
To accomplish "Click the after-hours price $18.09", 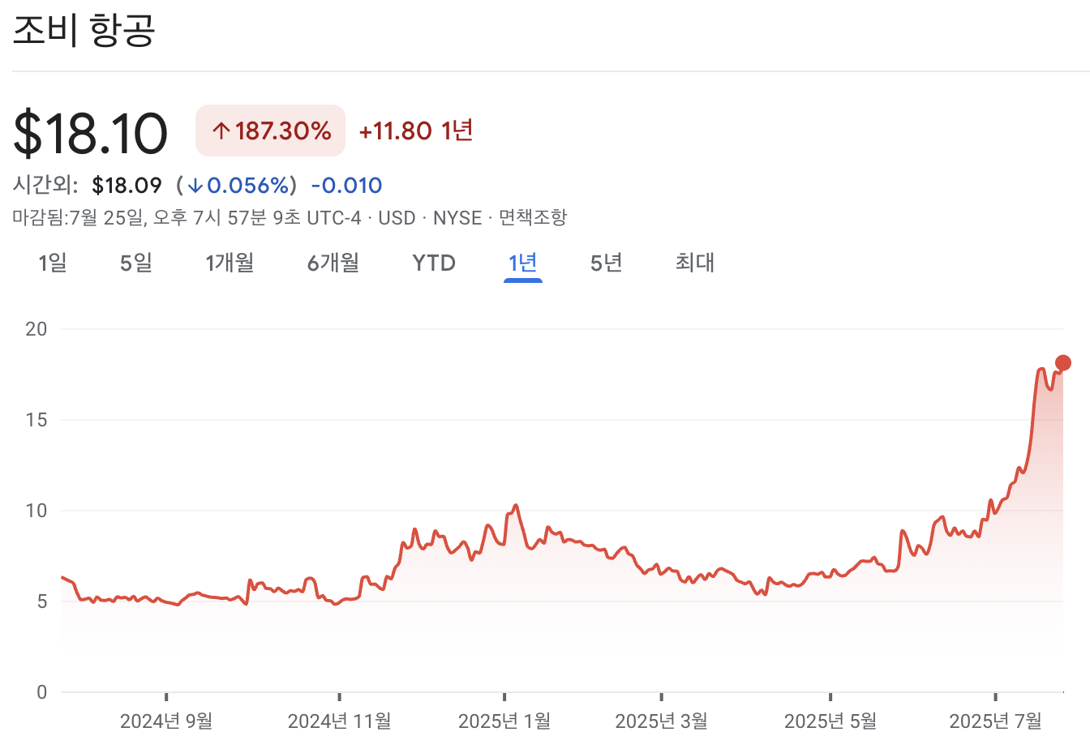I will 127,185.
